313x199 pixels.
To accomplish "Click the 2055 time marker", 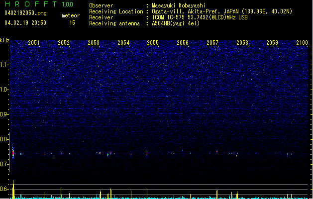I will point(153,42).
